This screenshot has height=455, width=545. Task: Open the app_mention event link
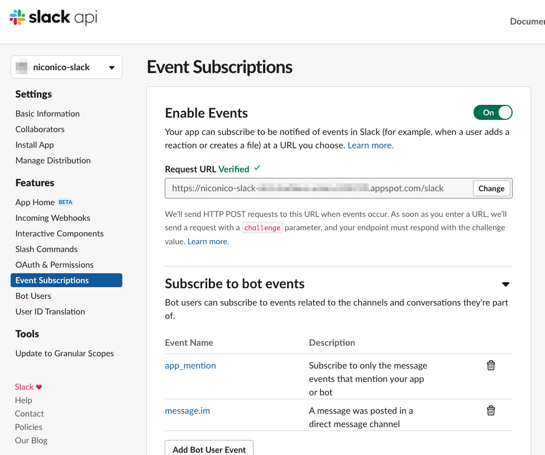[190, 365]
